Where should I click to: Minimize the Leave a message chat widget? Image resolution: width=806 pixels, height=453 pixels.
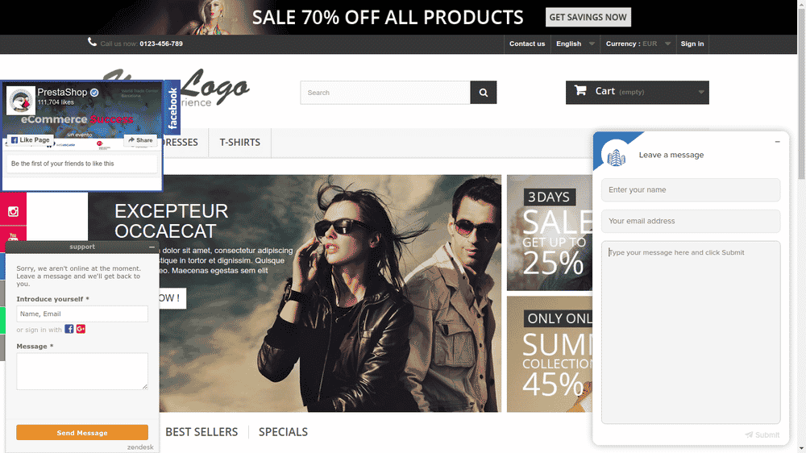(x=777, y=141)
